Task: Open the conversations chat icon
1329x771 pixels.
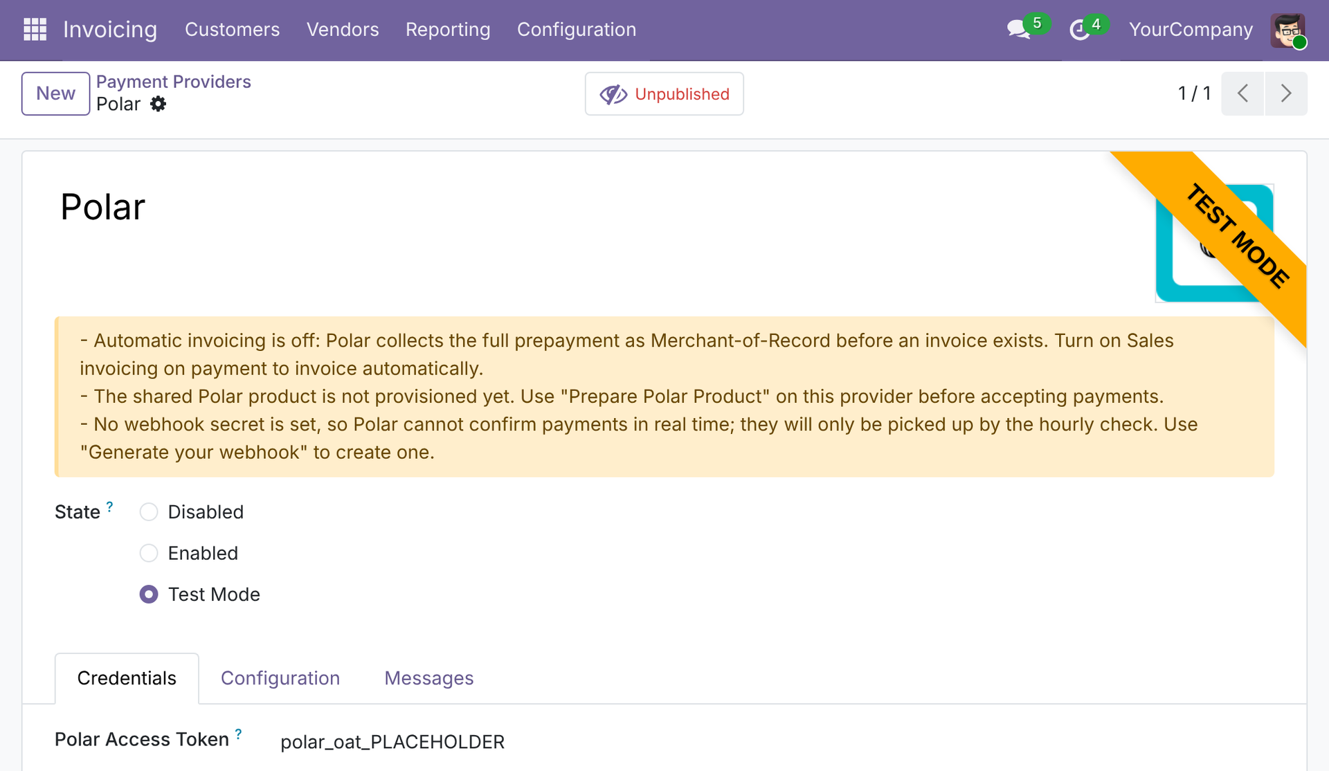Action: (1018, 30)
